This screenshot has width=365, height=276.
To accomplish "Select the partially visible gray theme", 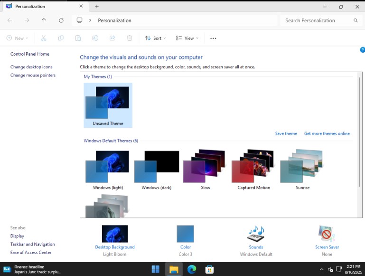I will (107, 206).
